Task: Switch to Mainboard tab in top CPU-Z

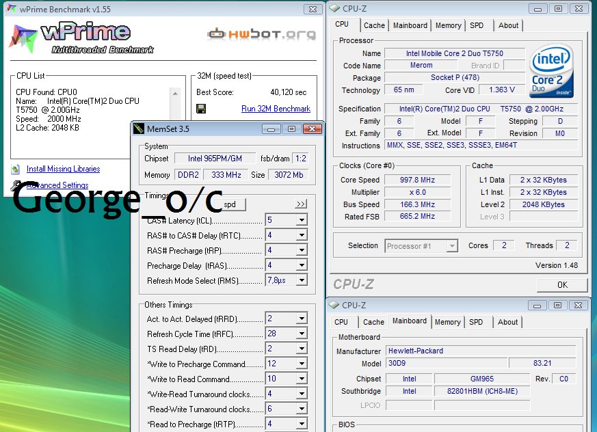Action: point(410,25)
